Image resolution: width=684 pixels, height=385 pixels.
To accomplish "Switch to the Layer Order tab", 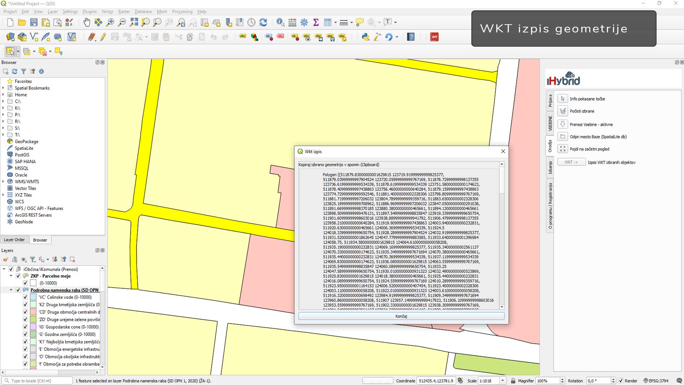I will 14,240.
